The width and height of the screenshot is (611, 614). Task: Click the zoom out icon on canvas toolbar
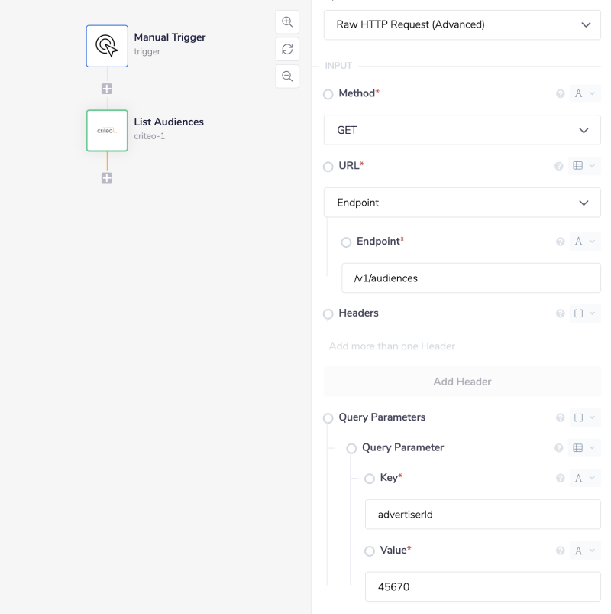[x=287, y=76]
